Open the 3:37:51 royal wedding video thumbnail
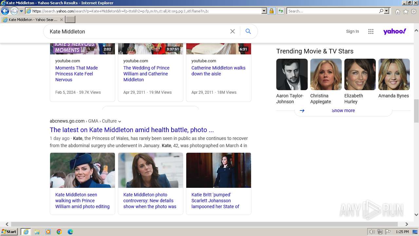This screenshot has width=419, height=236. (x=151, y=49)
